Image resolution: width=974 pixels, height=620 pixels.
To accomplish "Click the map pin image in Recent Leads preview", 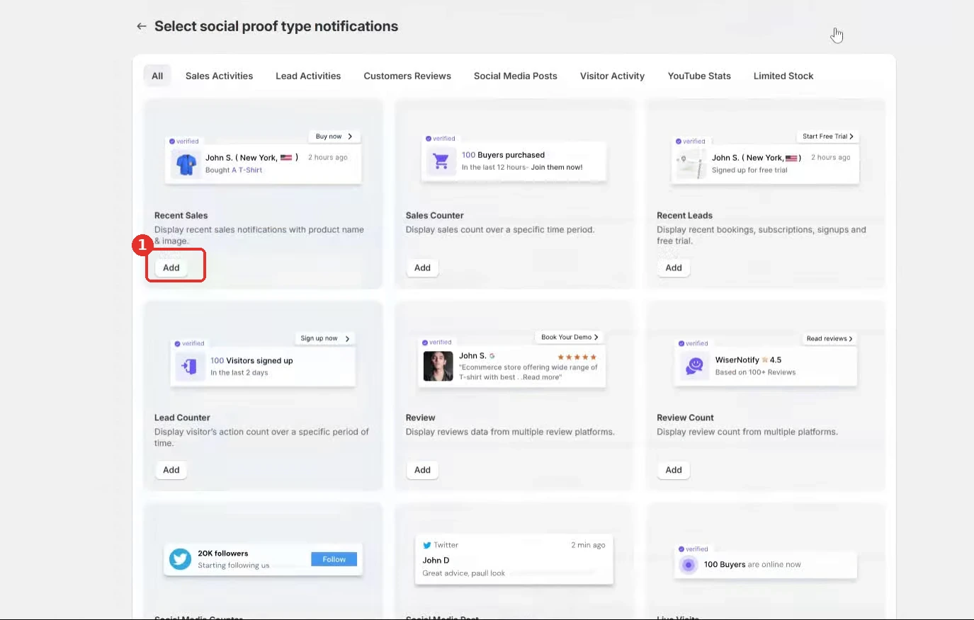I will (x=691, y=164).
